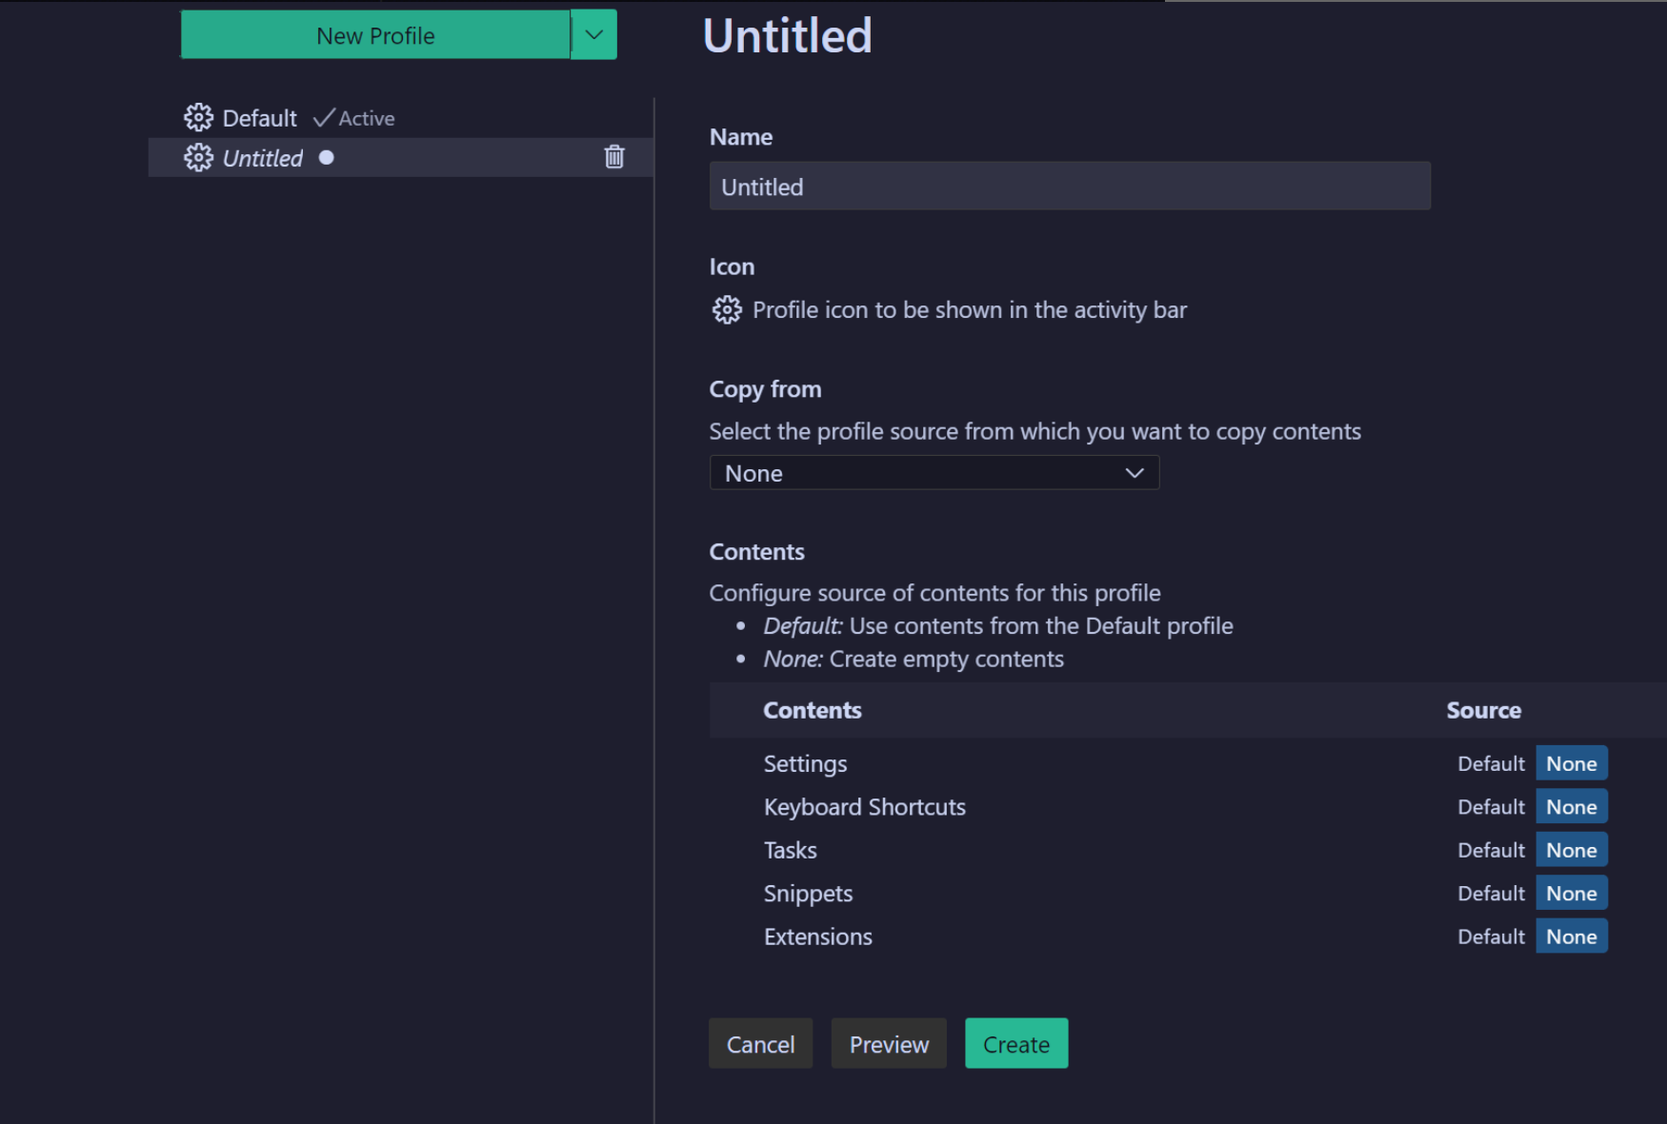
Task: Cancel the profile creation
Action: pyautogui.click(x=760, y=1044)
